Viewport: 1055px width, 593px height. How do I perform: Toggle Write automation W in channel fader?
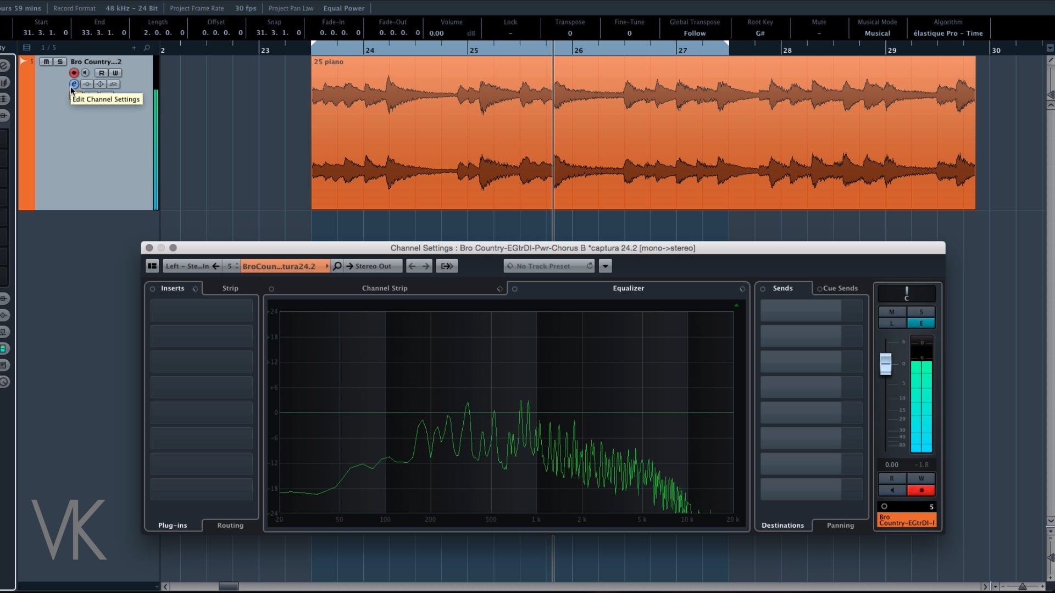coord(921,478)
